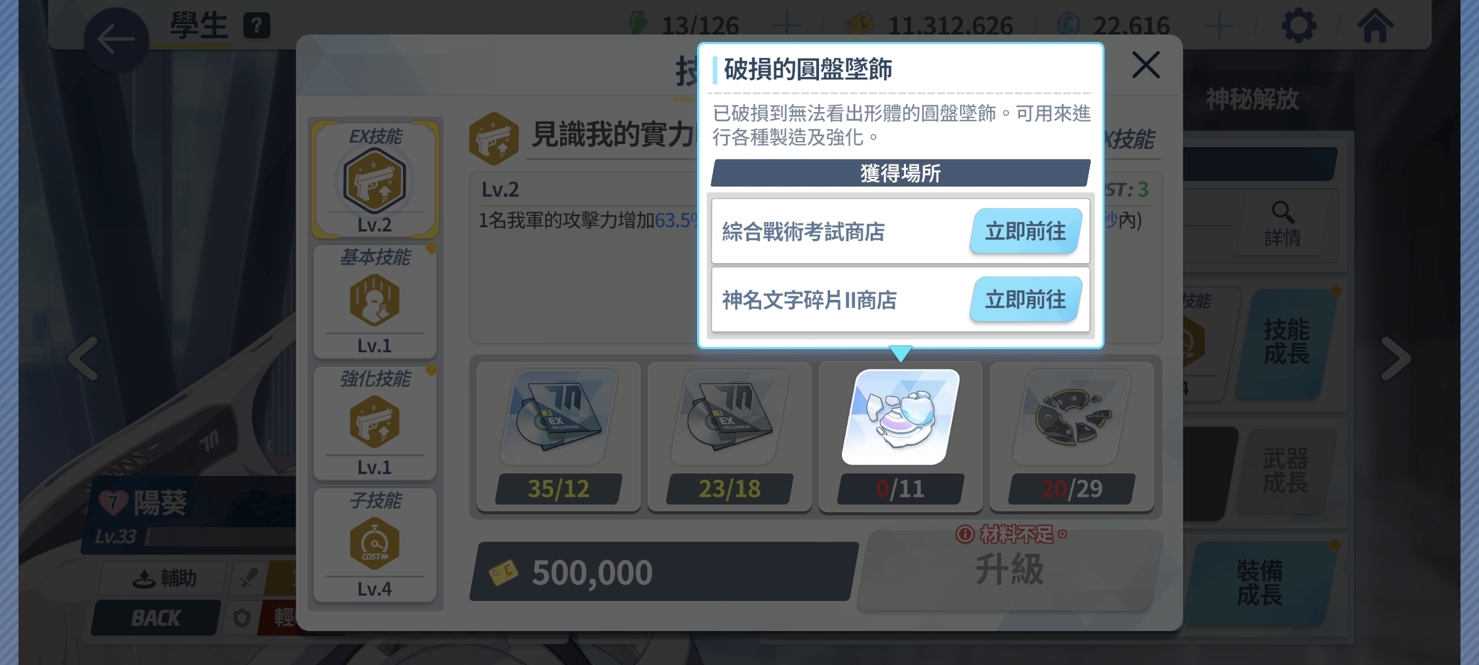The height and width of the screenshot is (665, 1479).
Task: Select the 子技能 cost skill icon
Action: point(375,544)
